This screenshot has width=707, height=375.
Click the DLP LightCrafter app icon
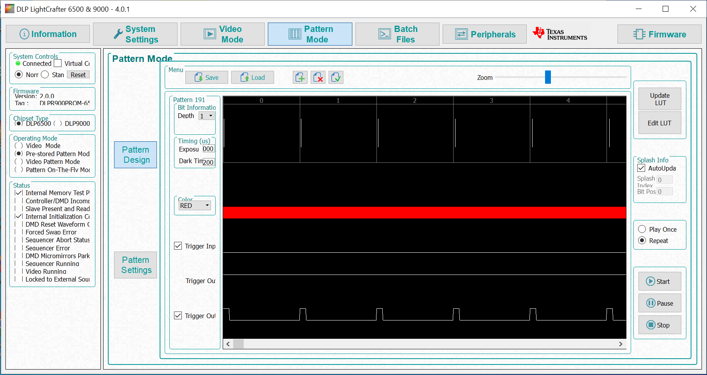(x=9, y=9)
